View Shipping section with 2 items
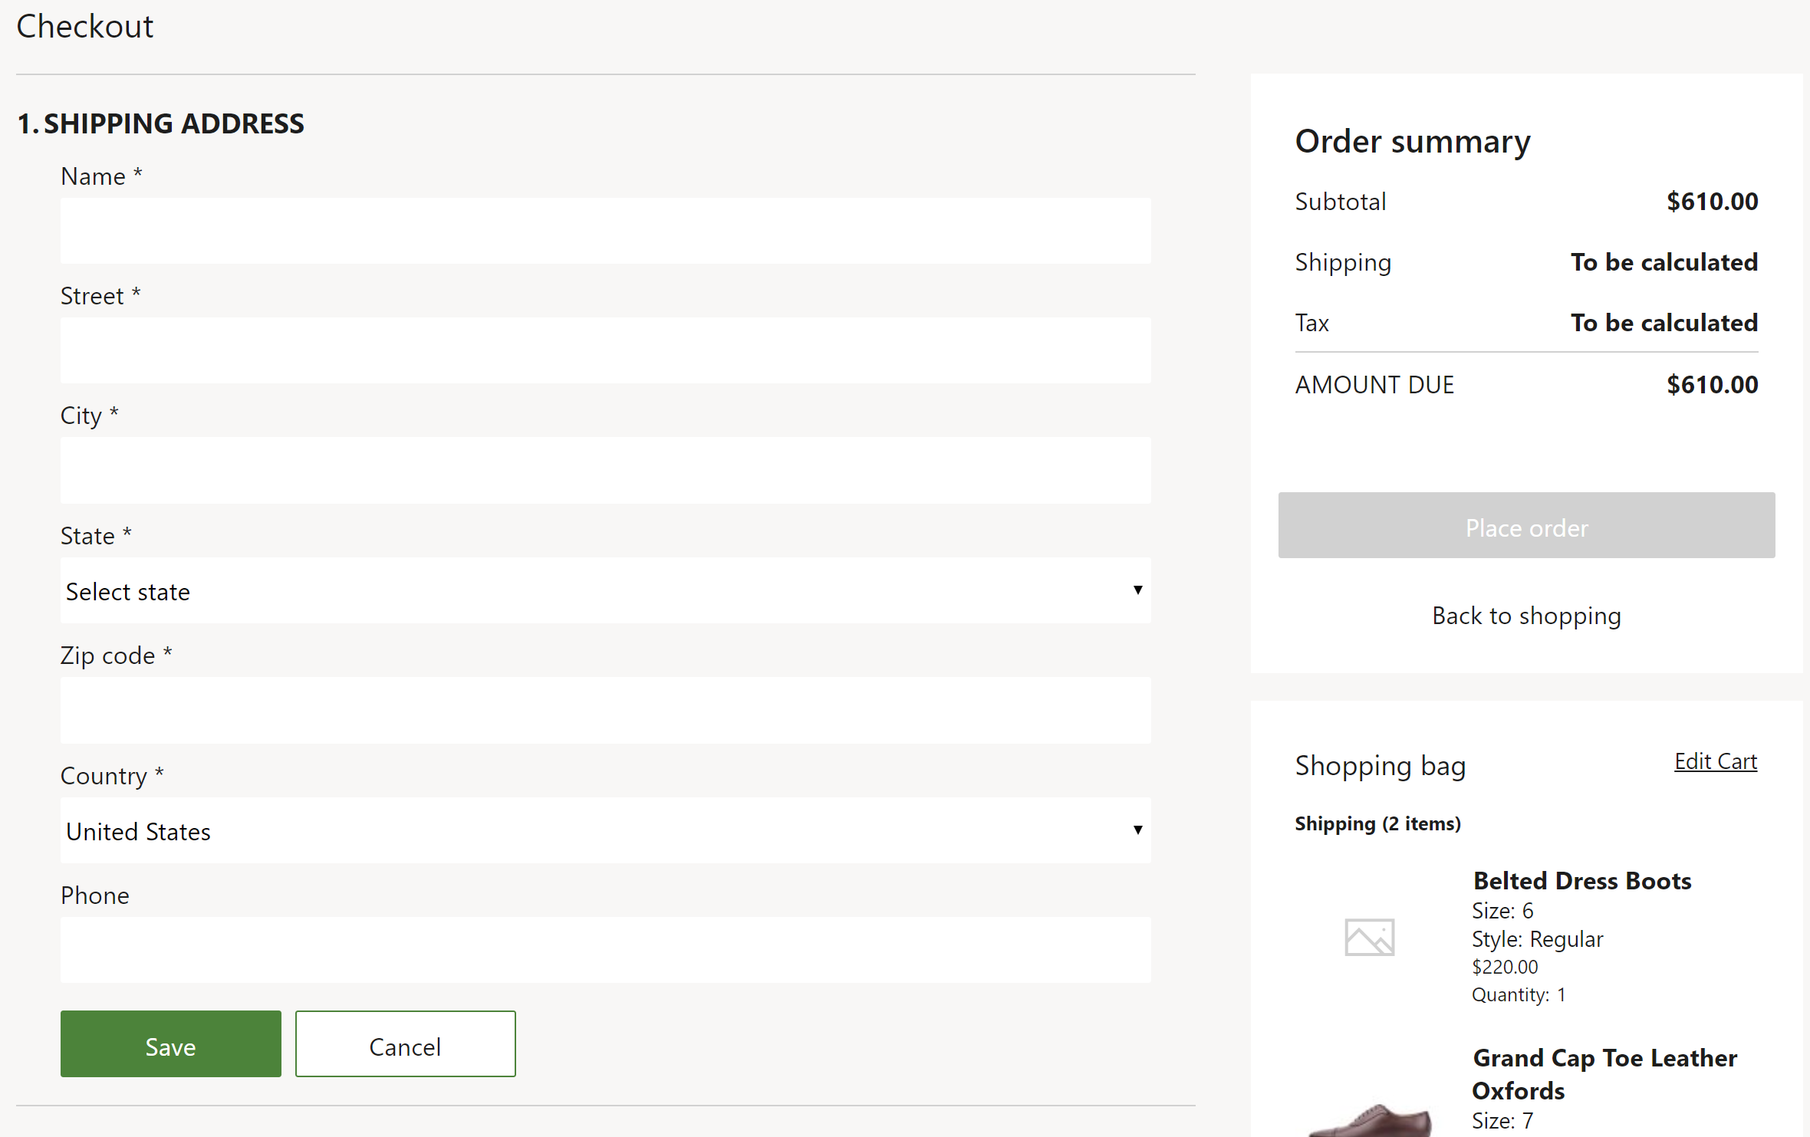Image resolution: width=1810 pixels, height=1137 pixels. coord(1377,824)
